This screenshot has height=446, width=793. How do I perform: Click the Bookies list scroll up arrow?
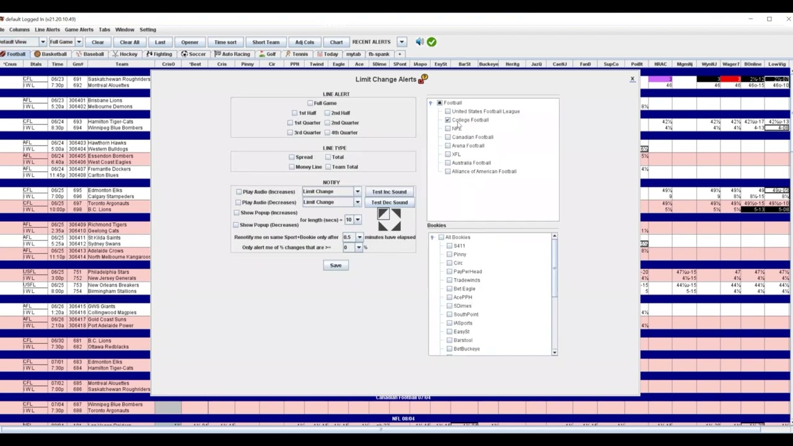[554, 237]
